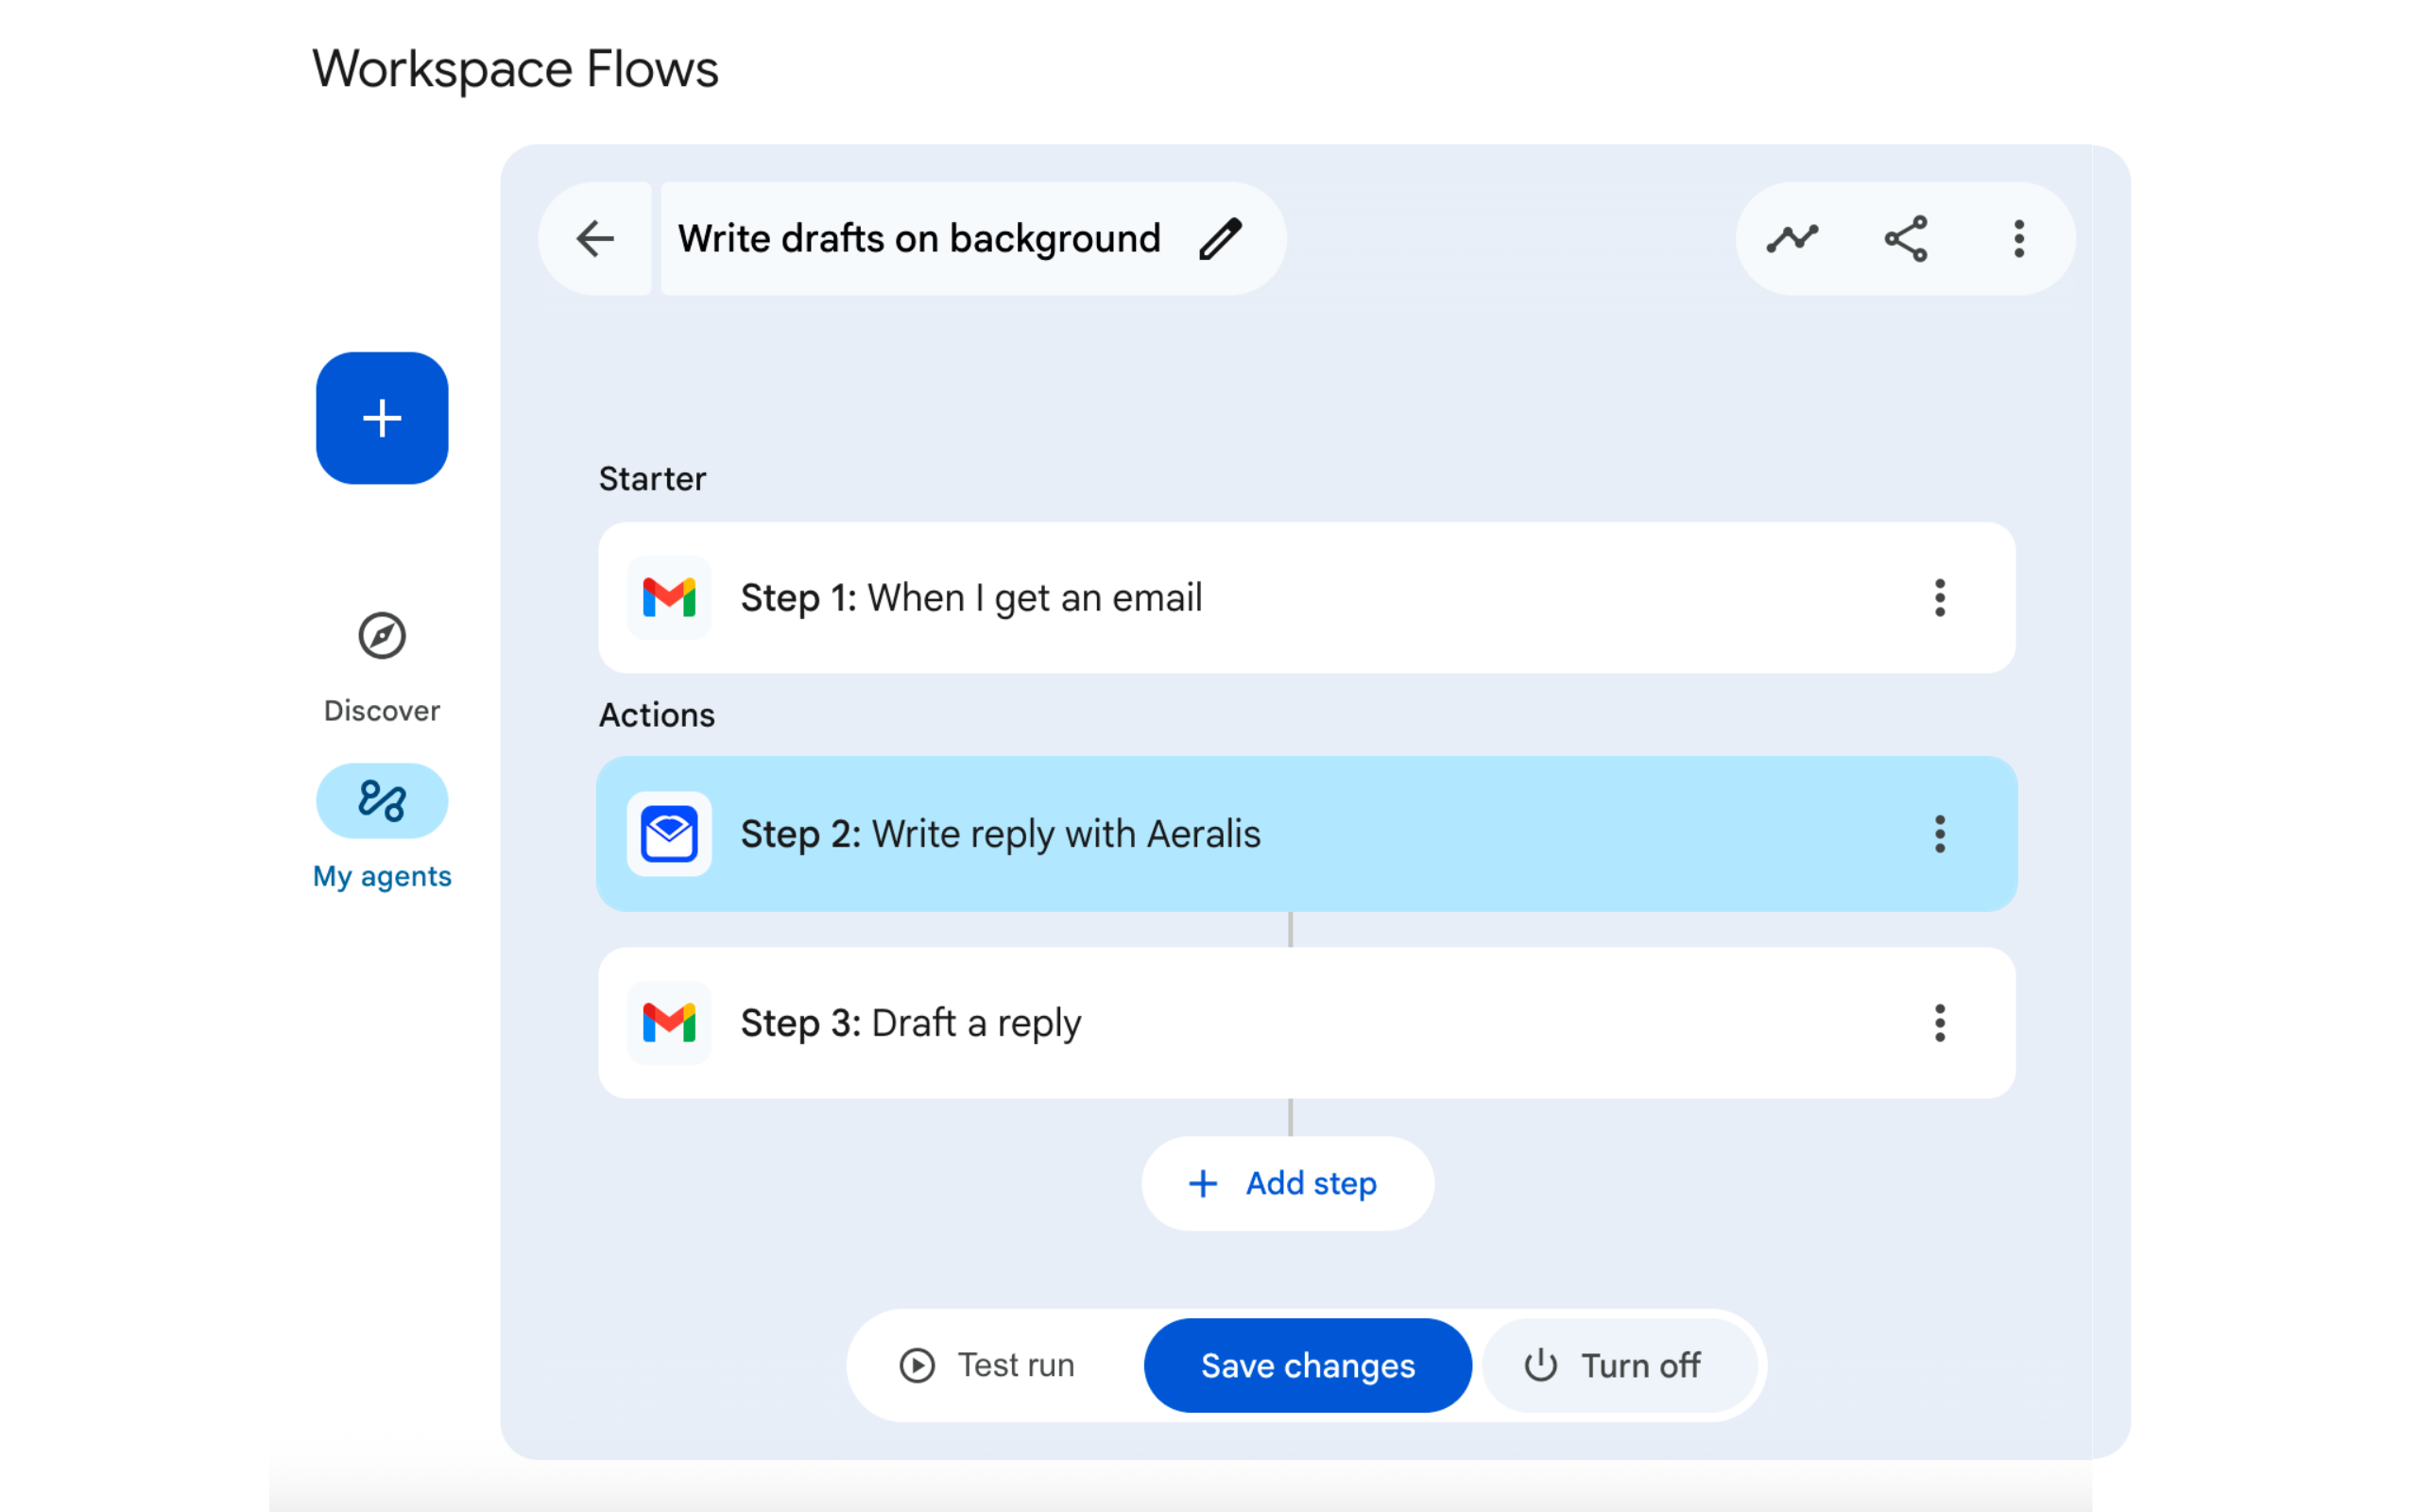
Task: Select the Step 2 Write reply card
Action: point(1199,834)
